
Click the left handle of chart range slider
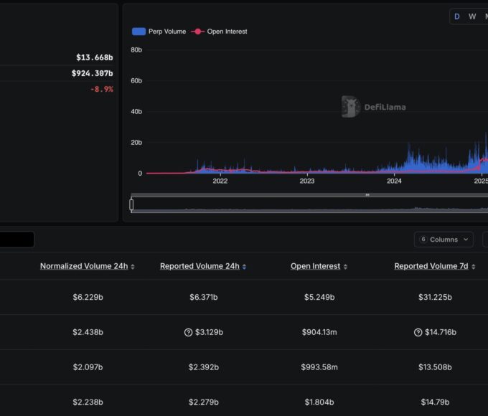coord(131,205)
